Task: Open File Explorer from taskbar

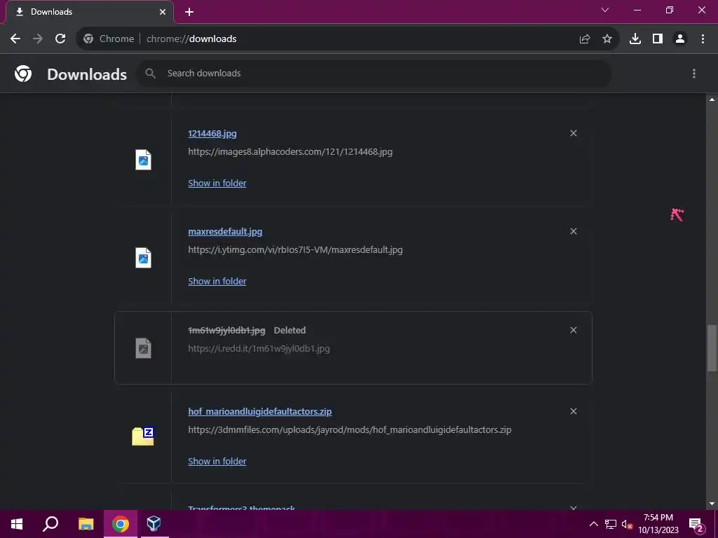Action: click(x=86, y=524)
